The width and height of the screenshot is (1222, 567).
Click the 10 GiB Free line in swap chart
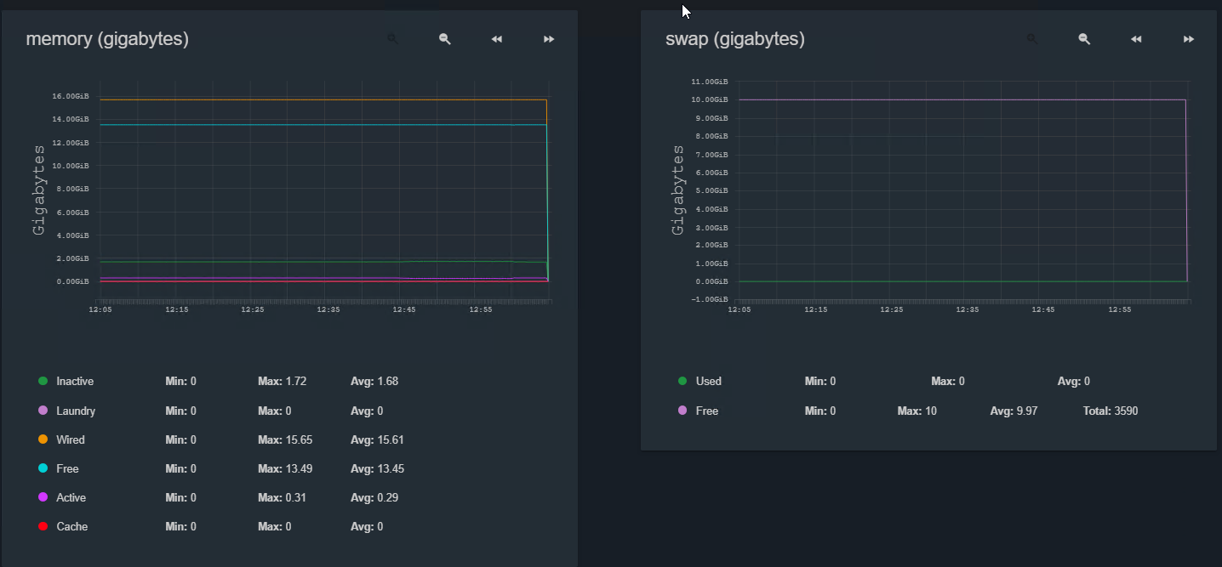click(x=962, y=99)
